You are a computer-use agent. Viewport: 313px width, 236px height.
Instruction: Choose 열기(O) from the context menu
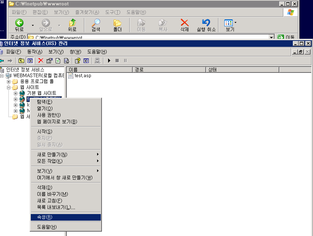(x=66, y=108)
